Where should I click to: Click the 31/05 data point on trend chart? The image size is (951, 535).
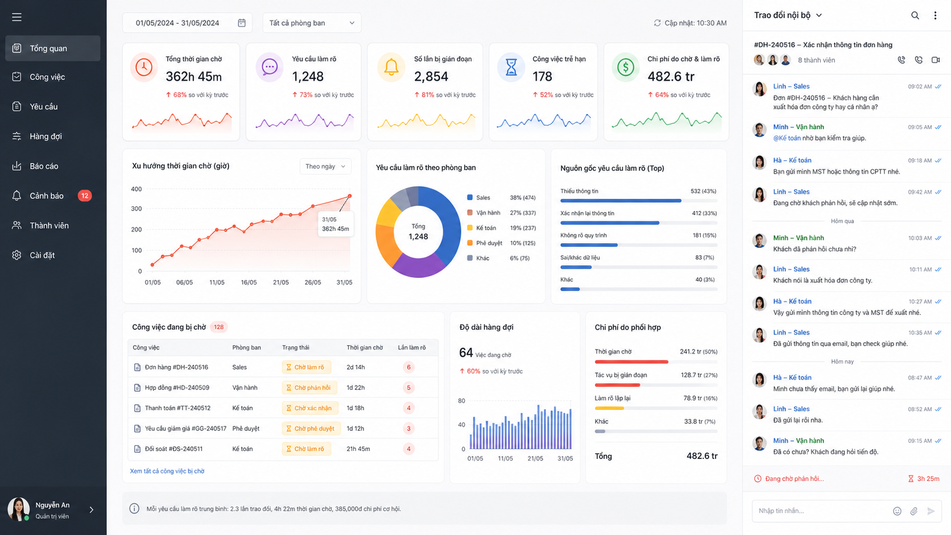click(349, 196)
